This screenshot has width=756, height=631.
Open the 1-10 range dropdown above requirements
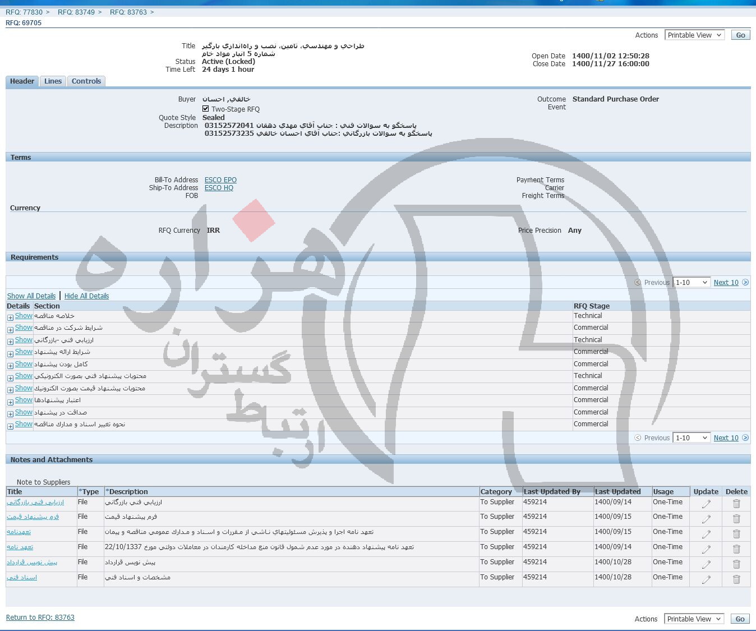pos(692,283)
